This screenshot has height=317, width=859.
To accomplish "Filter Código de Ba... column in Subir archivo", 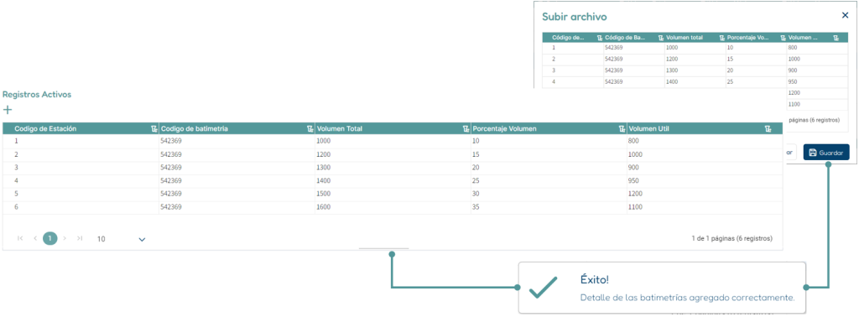I will click(661, 38).
